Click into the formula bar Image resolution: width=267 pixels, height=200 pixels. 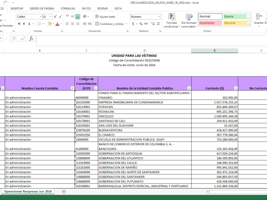pyautogui.click(x=152, y=41)
